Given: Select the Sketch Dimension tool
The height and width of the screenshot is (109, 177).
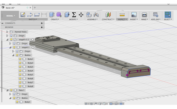Looking at the screenshot, I should pos(44,15).
